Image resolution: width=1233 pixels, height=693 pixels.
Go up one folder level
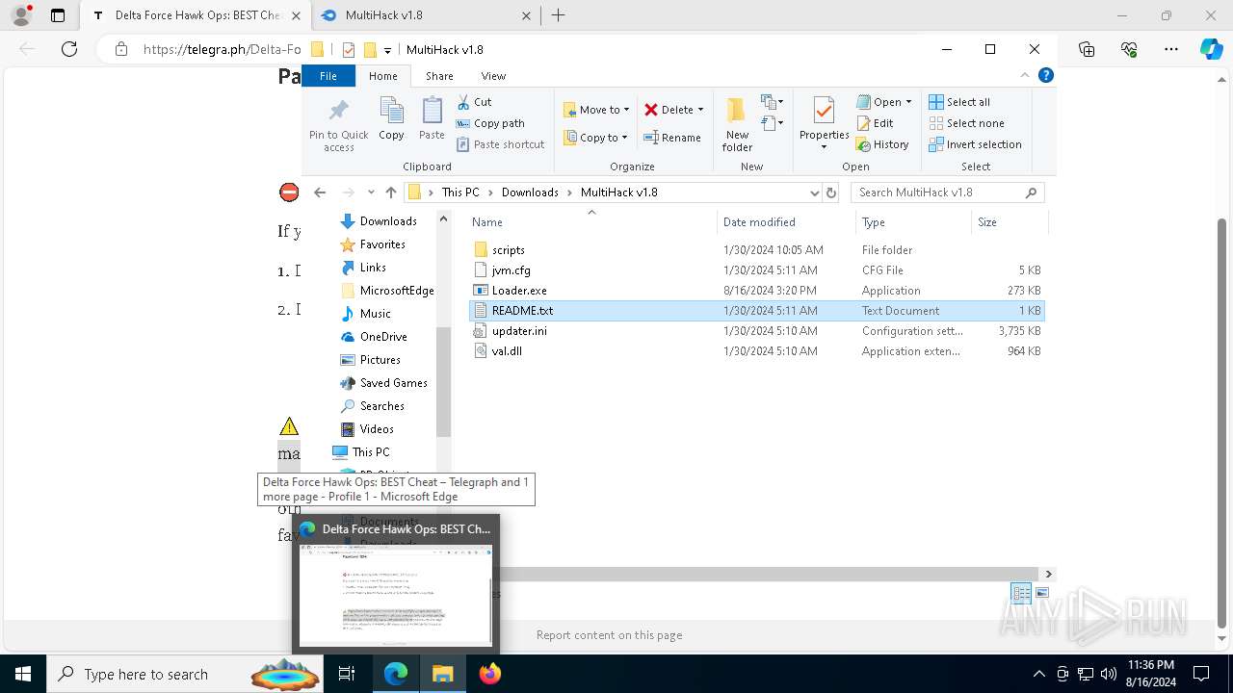click(390, 192)
